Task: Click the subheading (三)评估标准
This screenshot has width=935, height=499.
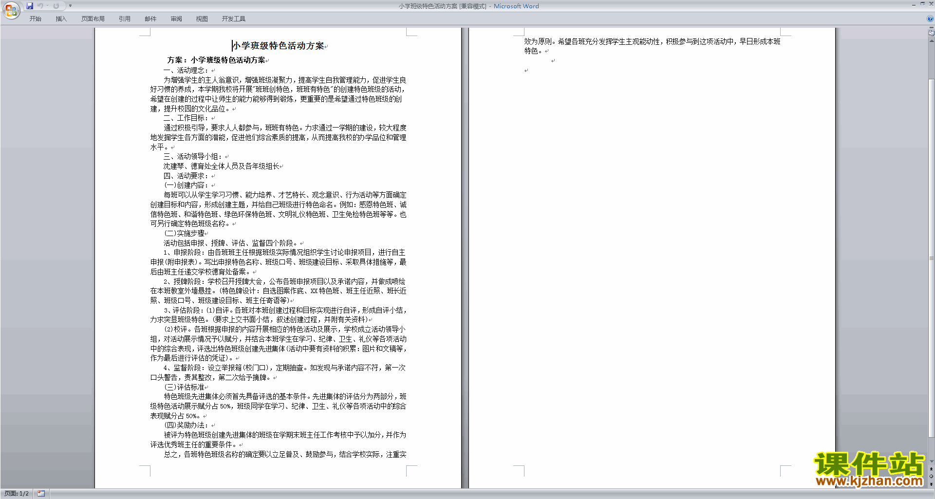Action: click(184, 387)
